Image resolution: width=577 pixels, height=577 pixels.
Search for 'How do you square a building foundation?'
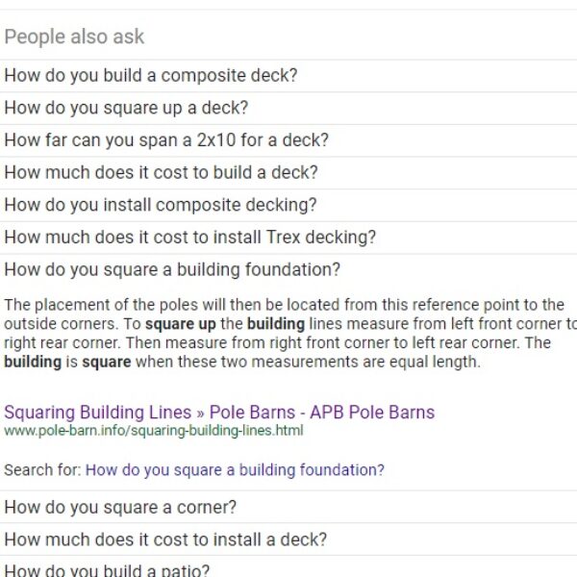[x=235, y=470]
